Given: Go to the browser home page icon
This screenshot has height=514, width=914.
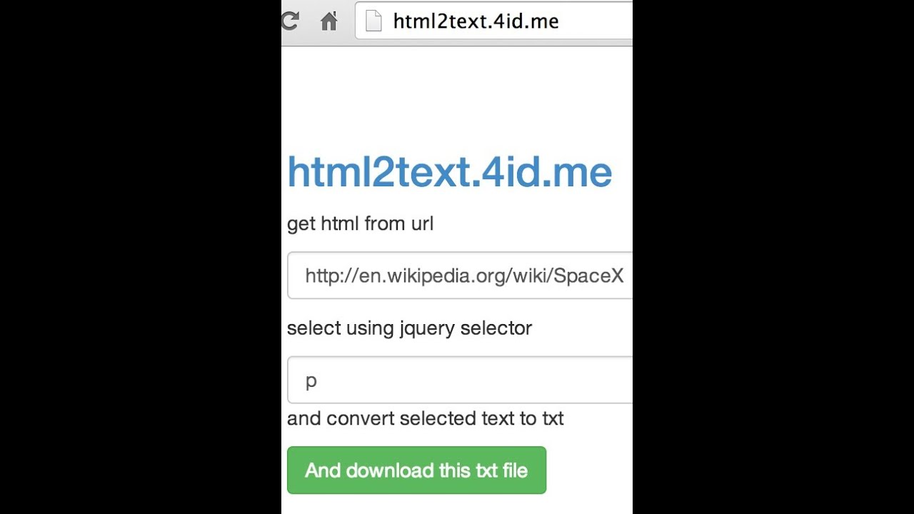Looking at the screenshot, I should (328, 21).
